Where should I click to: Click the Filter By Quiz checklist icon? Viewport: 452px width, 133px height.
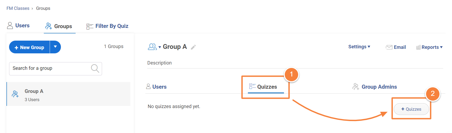tap(90, 26)
